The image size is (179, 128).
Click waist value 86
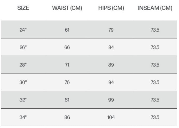[67, 117]
